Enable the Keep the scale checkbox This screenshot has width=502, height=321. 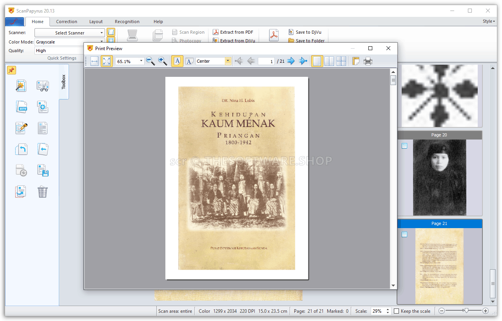(396, 311)
